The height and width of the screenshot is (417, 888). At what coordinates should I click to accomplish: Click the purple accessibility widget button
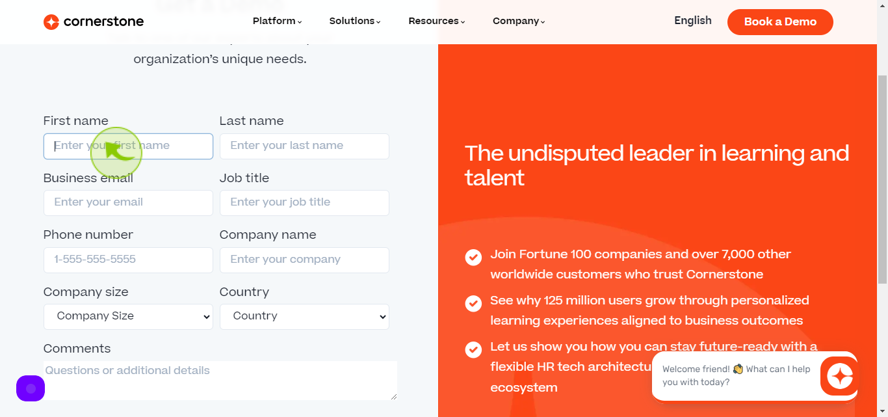(x=31, y=388)
